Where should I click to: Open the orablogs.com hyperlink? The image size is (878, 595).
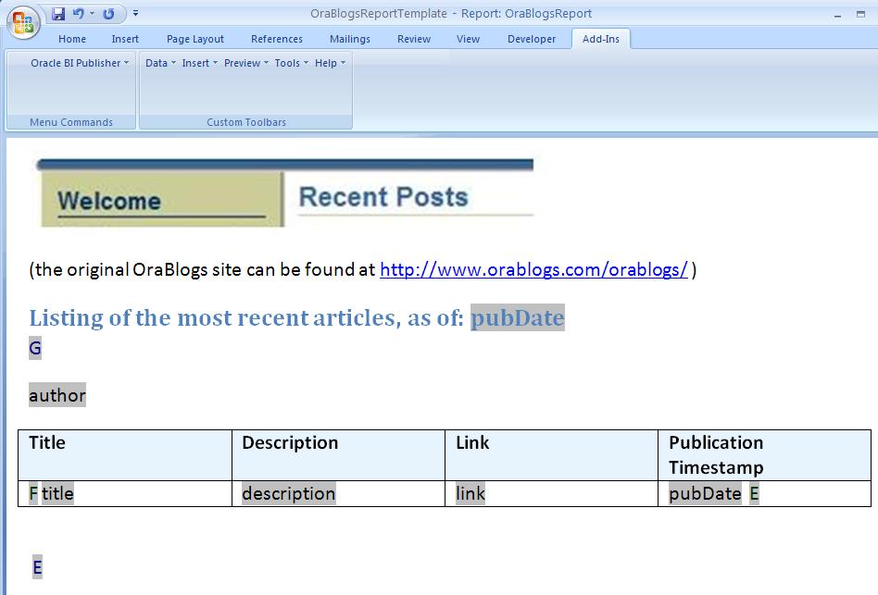tap(533, 270)
